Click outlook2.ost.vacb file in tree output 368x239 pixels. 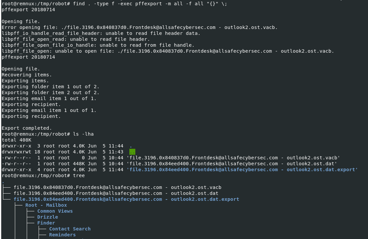point(117,187)
